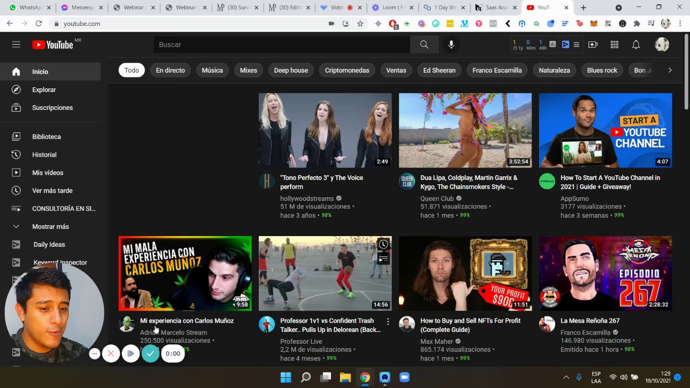Screen dimensions: 690x388
Task: Select the Criptomonedas filter chip
Action: [347, 71]
